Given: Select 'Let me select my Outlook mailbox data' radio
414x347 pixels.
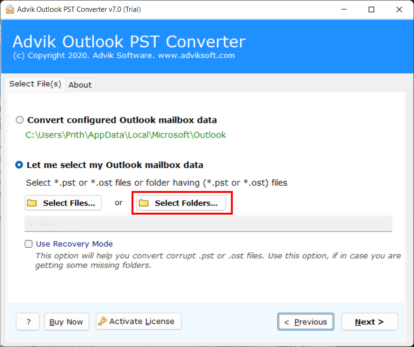Looking at the screenshot, I should click(x=19, y=165).
